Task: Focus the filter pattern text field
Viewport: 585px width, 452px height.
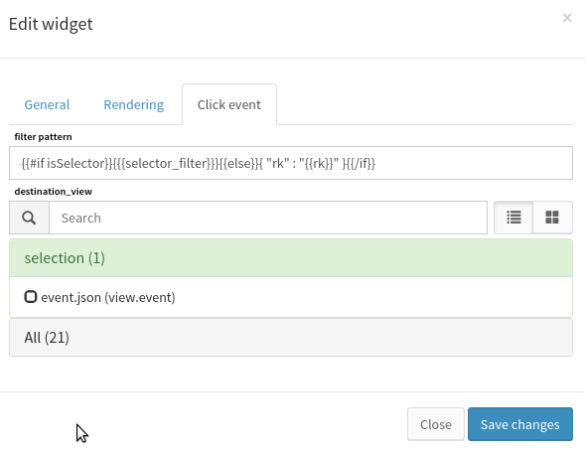Action: (291, 163)
